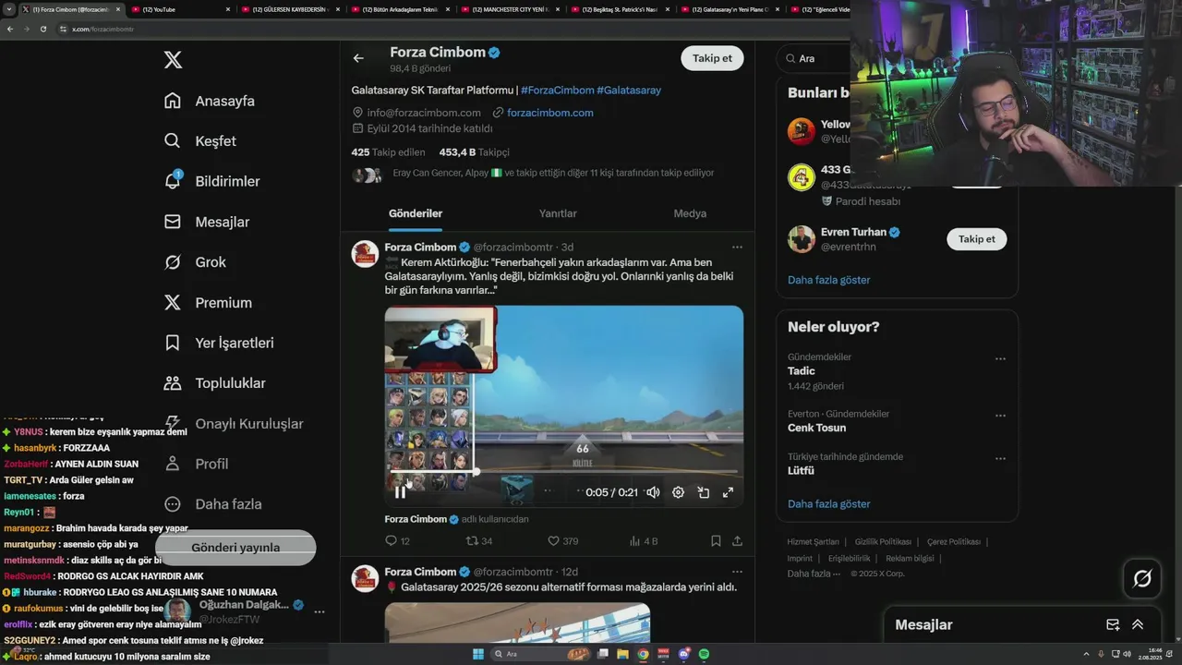
Task: Click Gönderi yayınla button
Action: pos(235,548)
